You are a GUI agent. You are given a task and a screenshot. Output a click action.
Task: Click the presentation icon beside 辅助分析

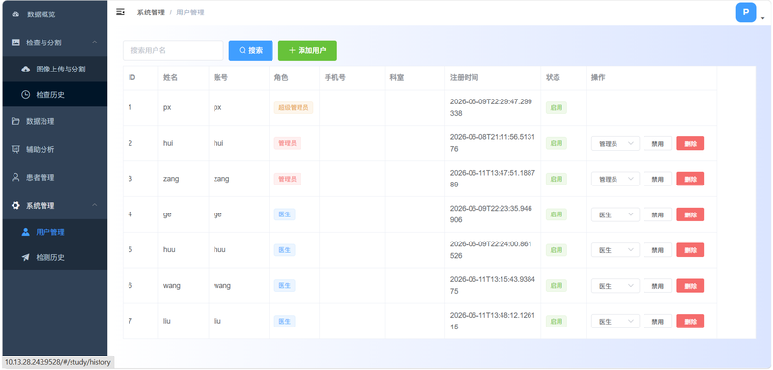[x=15, y=149]
